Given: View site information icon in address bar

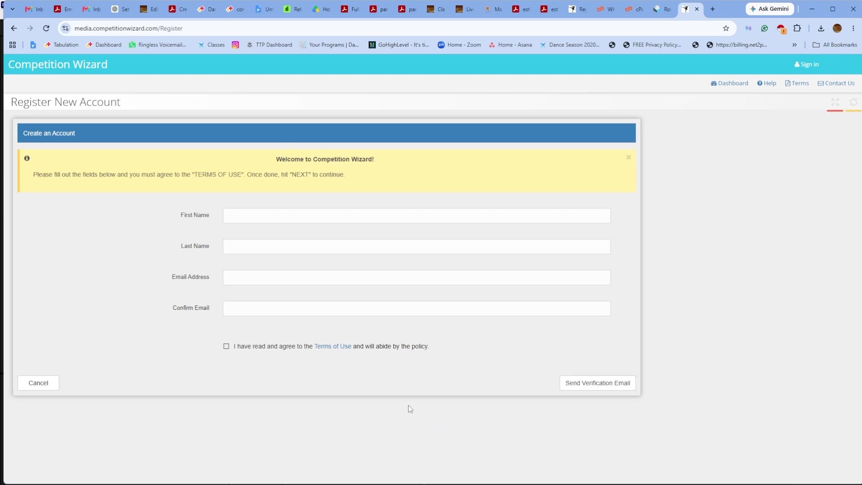Looking at the screenshot, I should coord(66,28).
